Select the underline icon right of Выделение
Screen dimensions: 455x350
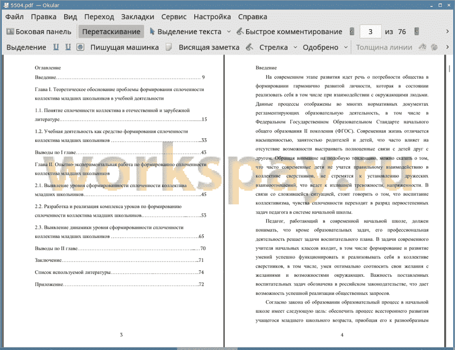[x=56, y=47]
